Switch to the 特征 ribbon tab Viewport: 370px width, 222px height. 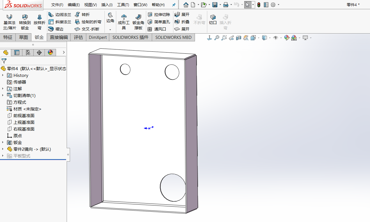pos(8,37)
